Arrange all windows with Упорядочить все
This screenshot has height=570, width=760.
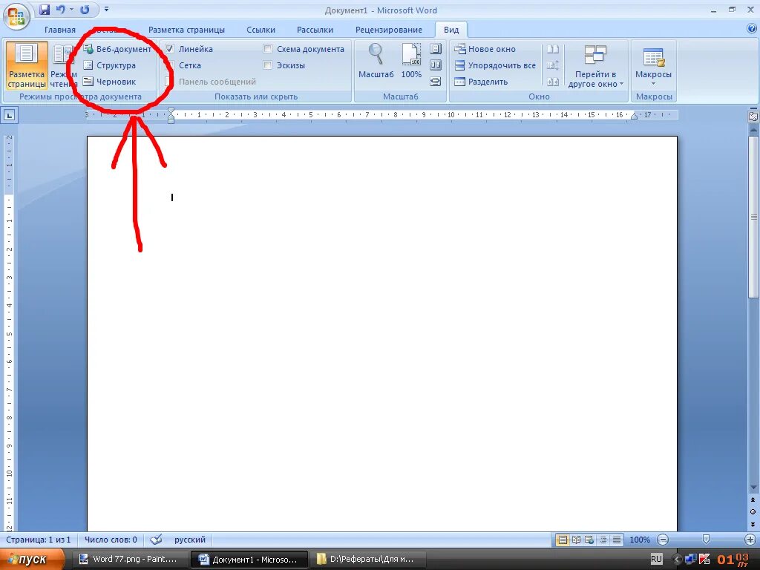pos(495,65)
